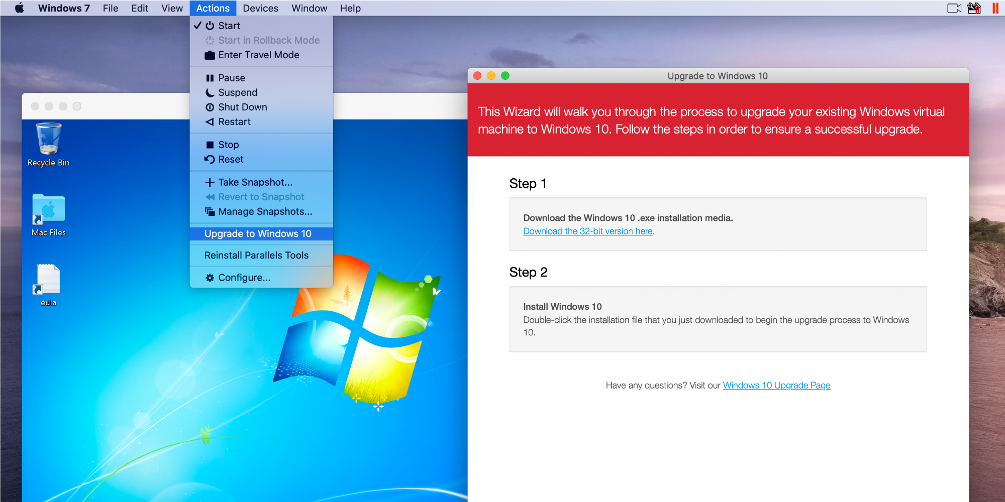Screen dimensions: 1005x502
Task: Click the Download the 32-bit version here link
Action: tap(587, 231)
